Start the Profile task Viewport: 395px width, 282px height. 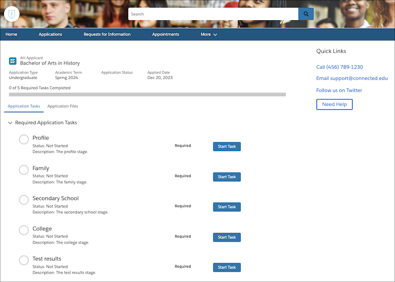coord(227,147)
